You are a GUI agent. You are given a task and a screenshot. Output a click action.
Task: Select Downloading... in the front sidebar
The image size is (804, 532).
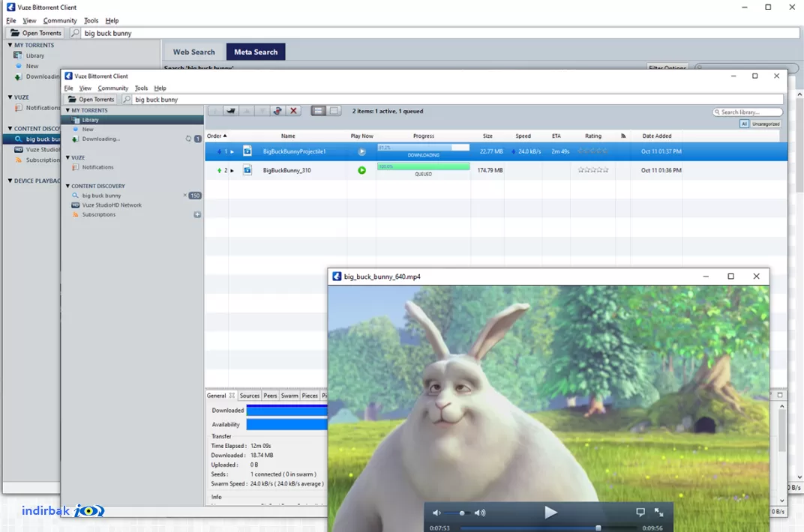point(101,139)
